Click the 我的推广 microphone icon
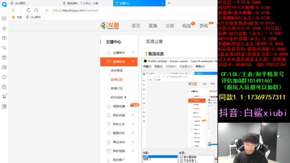Viewport: 290px width, 163px height. pos(109,160)
